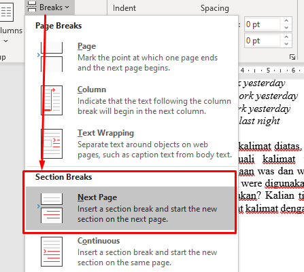304x272 pixels.
Task: Click the second 0 pt spacing field
Action: pos(263,41)
